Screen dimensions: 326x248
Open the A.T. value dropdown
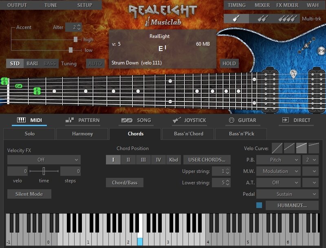(x=311, y=183)
